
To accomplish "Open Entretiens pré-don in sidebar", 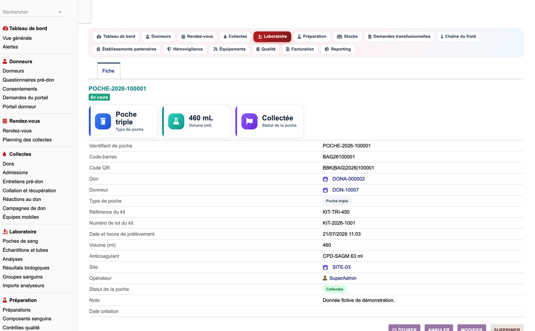I will coord(23,182).
